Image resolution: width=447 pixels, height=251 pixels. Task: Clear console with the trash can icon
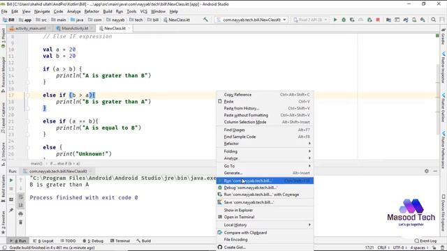[20, 222]
